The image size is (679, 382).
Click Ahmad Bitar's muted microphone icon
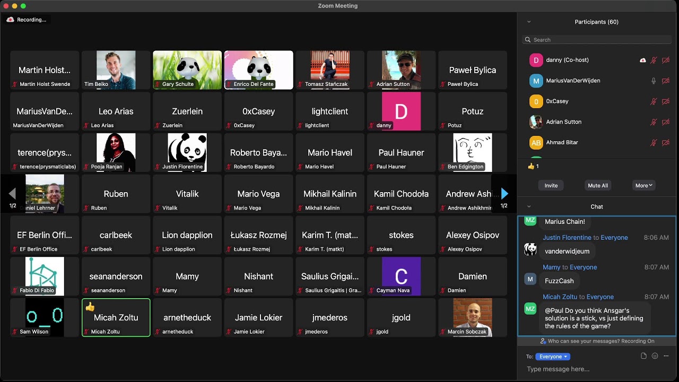click(654, 143)
